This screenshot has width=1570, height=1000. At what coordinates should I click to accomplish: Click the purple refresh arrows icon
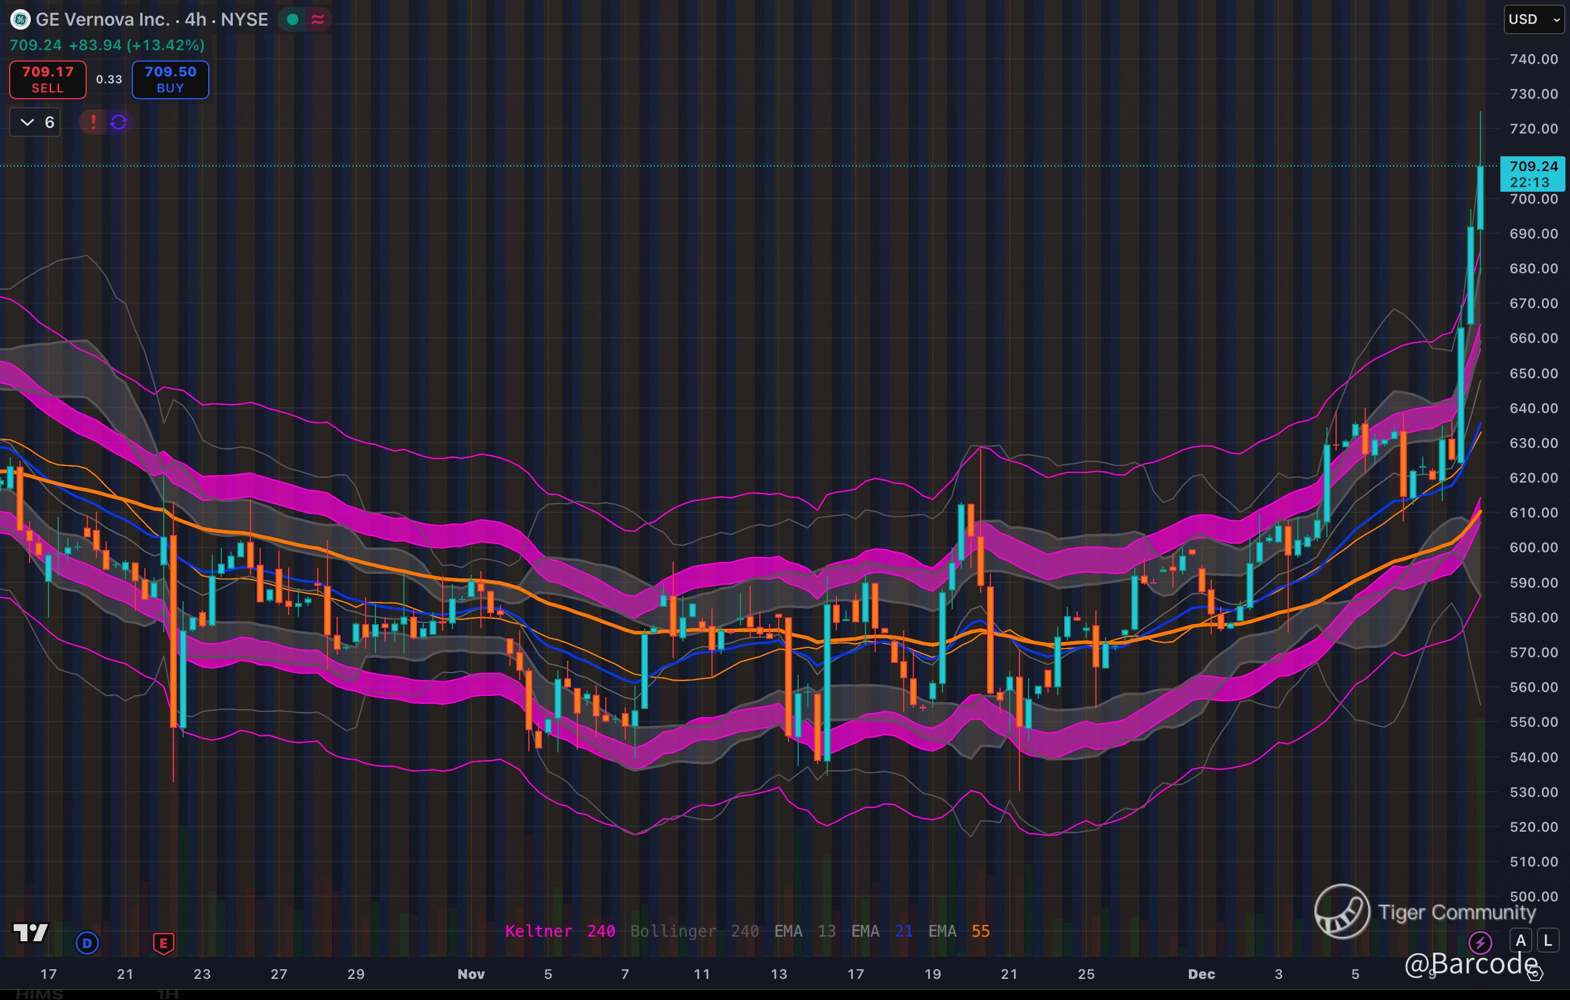[x=119, y=122]
